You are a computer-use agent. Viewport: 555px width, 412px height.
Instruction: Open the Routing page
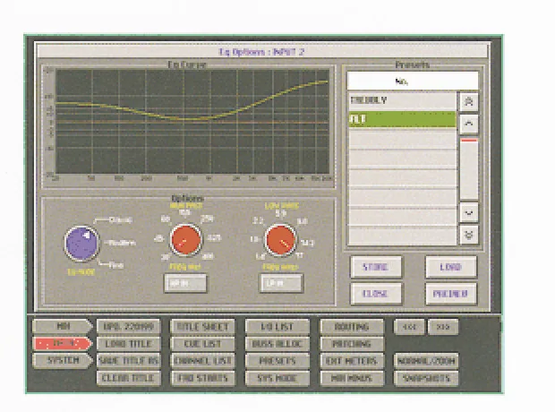point(352,327)
